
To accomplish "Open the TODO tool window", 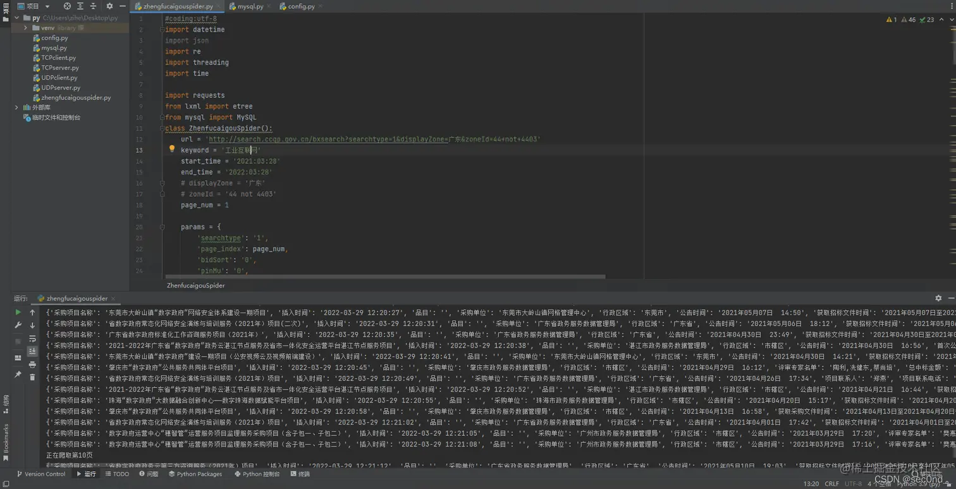I will tap(117, 474).
